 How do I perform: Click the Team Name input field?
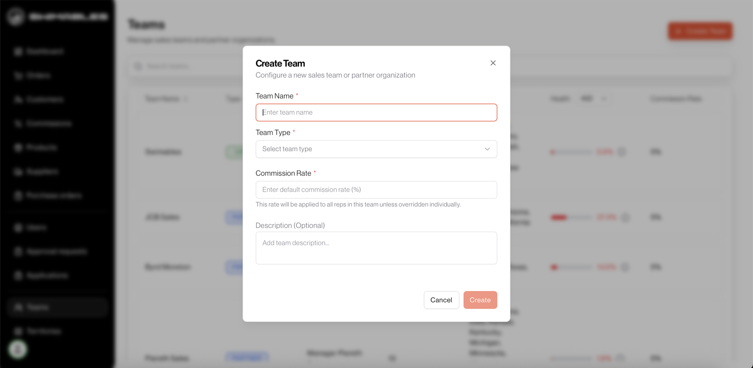point(376,113)
